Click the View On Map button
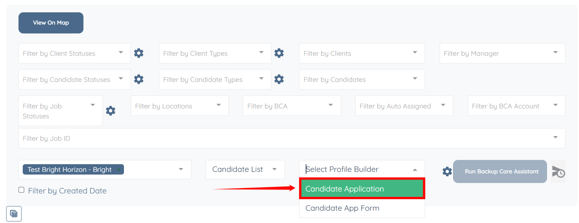Image resolution: width=579 pixels, height=223 pixels. click(x=51, y=23)
